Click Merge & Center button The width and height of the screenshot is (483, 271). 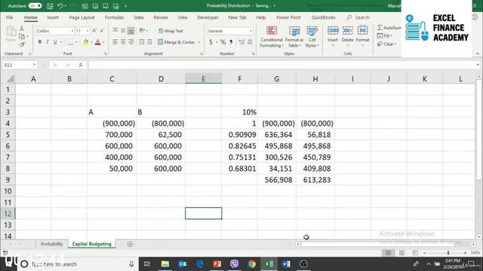176,42
